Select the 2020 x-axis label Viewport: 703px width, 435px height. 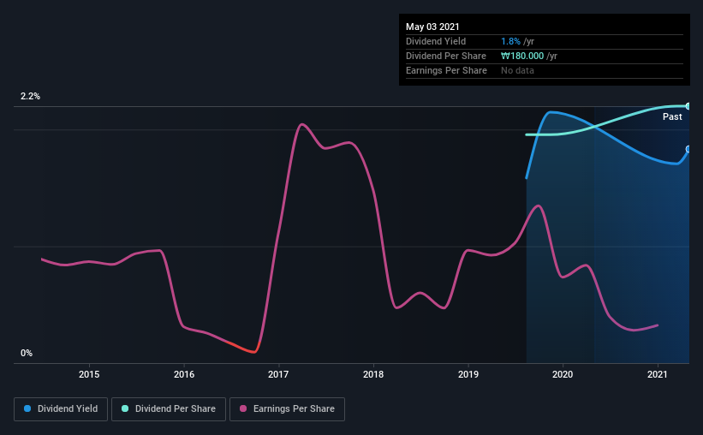[563, 374]
